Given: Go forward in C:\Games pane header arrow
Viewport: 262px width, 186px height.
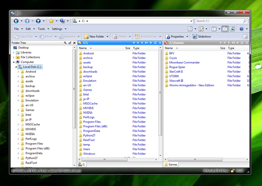Looking at the screenshot, I should click(225, 43).
